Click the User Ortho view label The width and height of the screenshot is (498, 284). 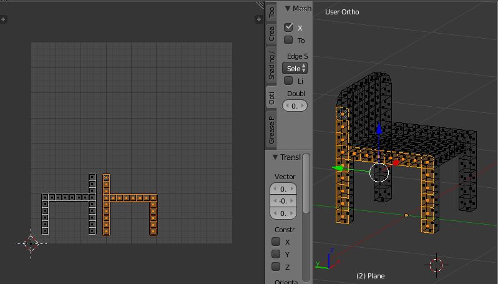coord(342,12)
